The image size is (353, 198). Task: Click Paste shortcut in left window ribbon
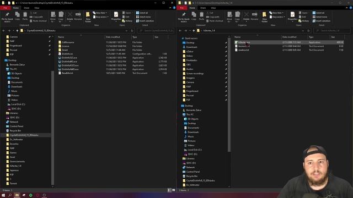(38, 21)
